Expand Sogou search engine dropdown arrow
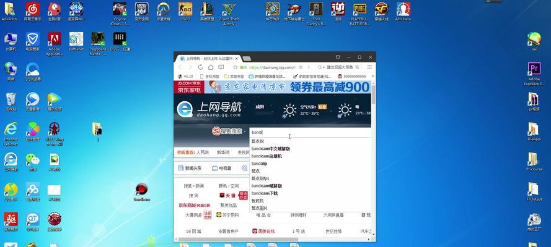The width and height of the screenshot is (551, 247). click(245, 132)
